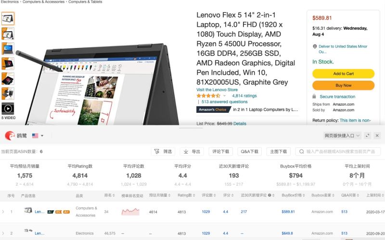385x240 pixels.
Task: Click the expand panel icon beside 网页版快捷入口
Action: (367, 135)
